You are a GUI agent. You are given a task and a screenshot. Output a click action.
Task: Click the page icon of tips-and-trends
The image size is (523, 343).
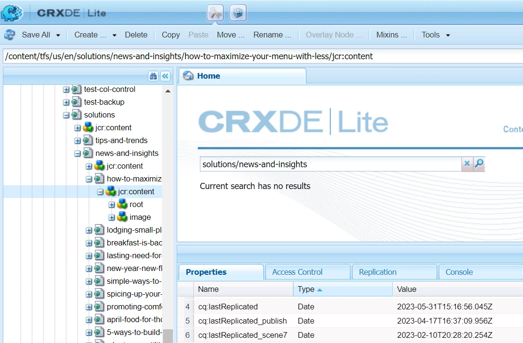pyautogui.click(x=88, y=140)
